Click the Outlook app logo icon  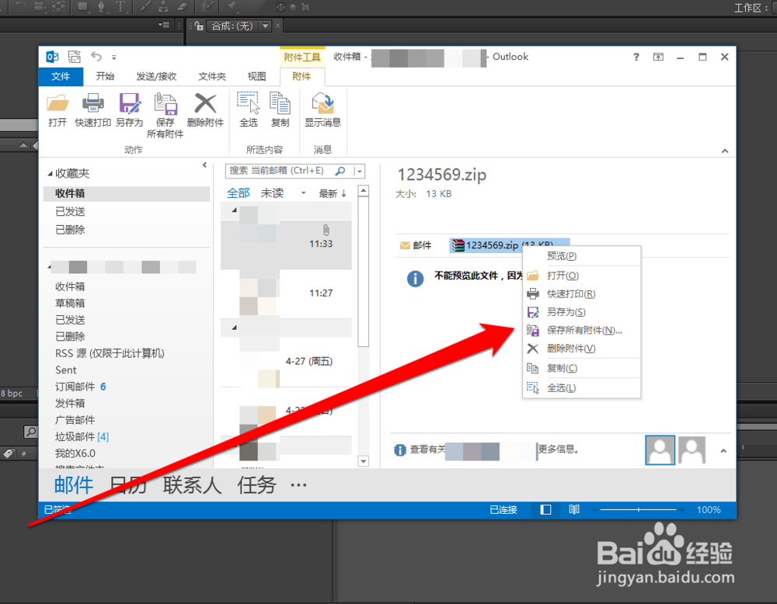[52, 57]
